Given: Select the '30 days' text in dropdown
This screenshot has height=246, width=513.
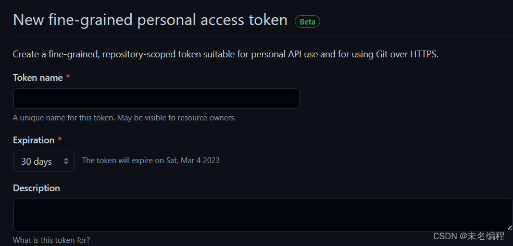Looking at the screenshot, I should pyautogui.click(x=36, y=162).
